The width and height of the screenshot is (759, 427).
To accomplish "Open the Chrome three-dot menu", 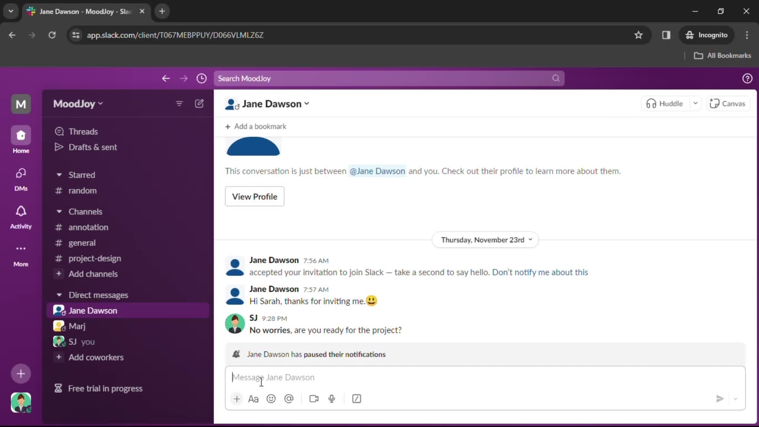I will pyautogui.click(x=747, y=35).
